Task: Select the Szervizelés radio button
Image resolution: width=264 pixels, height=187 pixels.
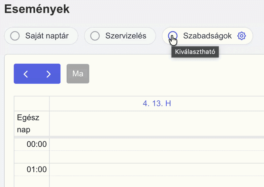Action: pyautogui.click(x=95, y=36)
